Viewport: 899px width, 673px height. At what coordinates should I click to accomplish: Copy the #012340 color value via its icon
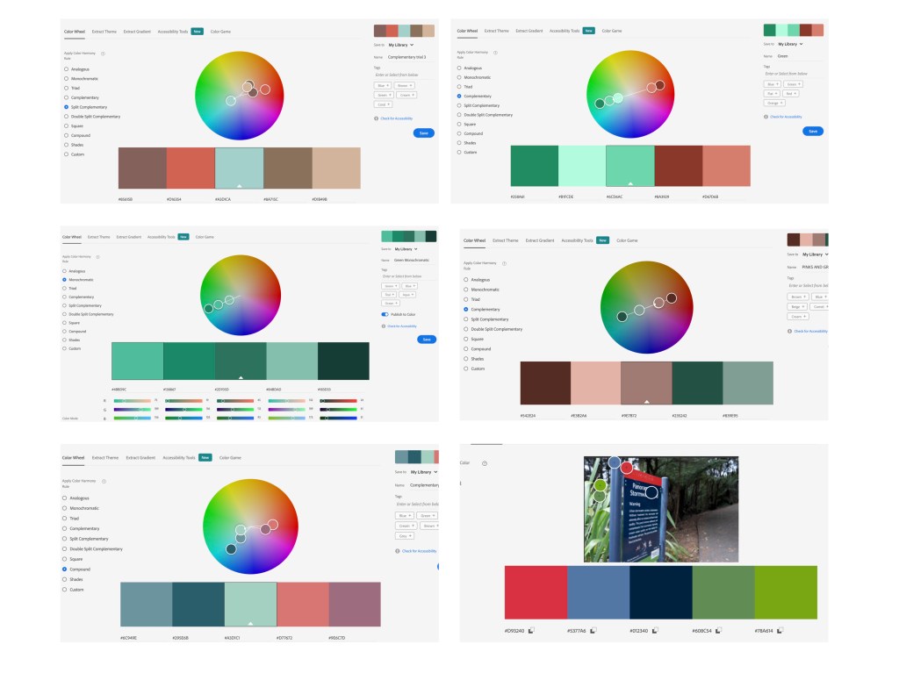pyautogui.click(x=656, y=631)
